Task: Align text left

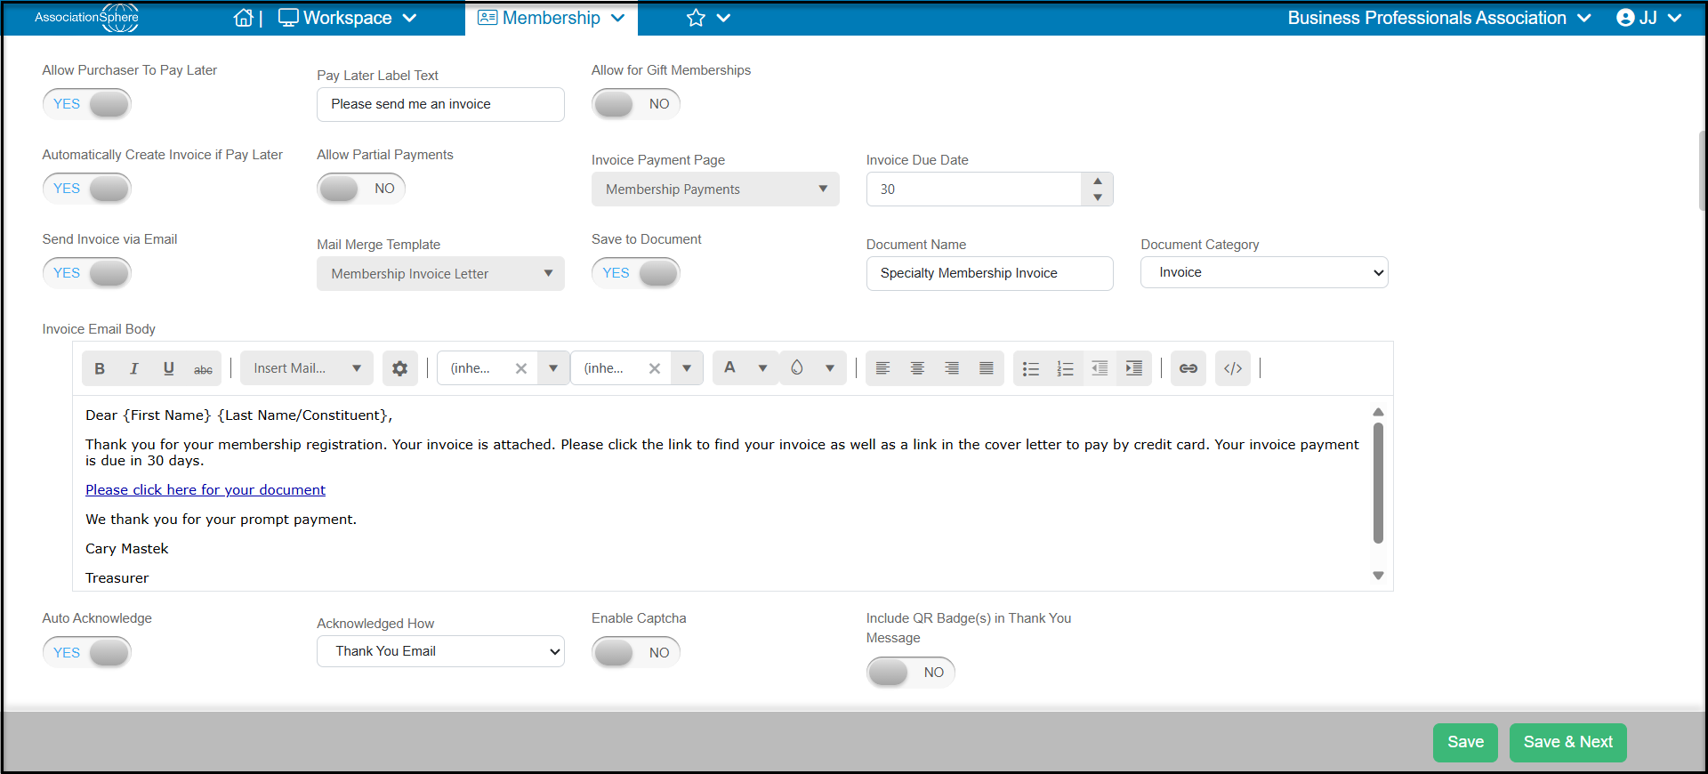Action: pos(882,368)
